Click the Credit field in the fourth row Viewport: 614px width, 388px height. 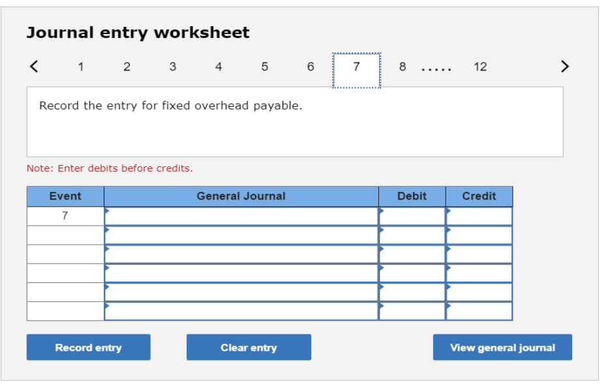pyautogui.click(x=478, y=267)
